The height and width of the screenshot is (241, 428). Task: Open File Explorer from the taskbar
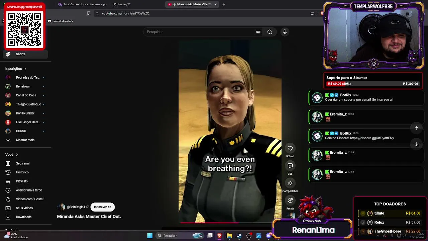tap(229, 236)
